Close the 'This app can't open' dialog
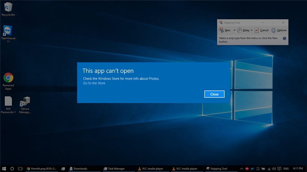Image resolution: width=307 pixels, height=172 pixels. tap(214, 94)
